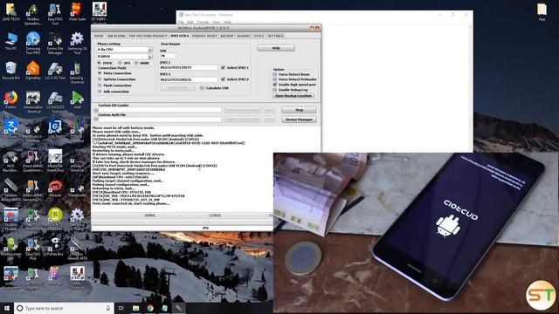Switch to the SETTINGS tab

click(x=276, y=36)
